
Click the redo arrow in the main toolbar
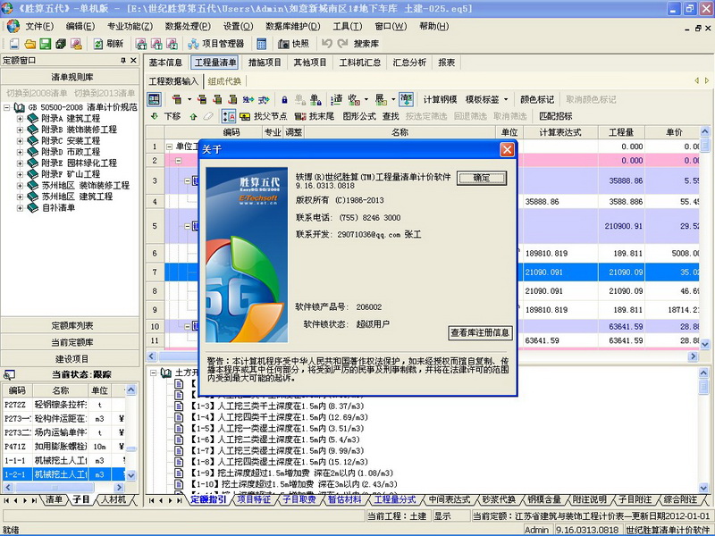(x=342, y=43)
